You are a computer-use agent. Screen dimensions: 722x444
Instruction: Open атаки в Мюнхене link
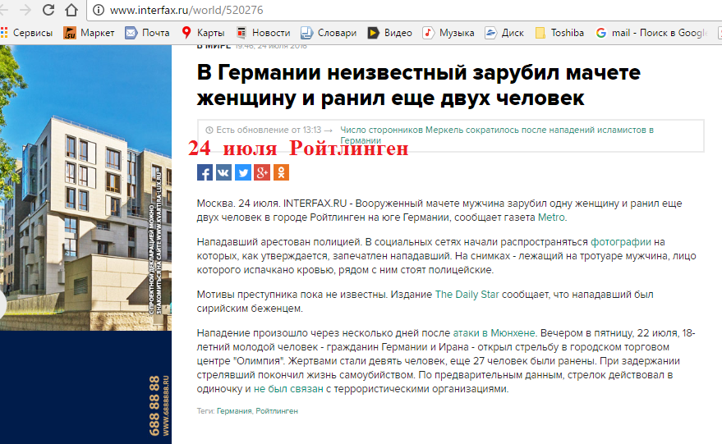click(x=494, y=333)
